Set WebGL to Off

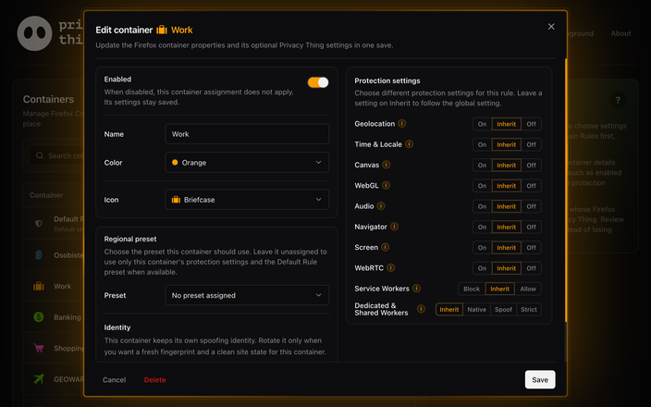[x=531, y=186]
